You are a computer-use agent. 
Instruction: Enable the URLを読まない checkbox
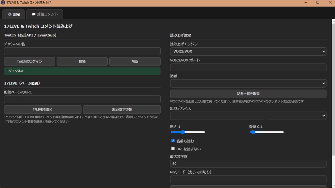point(173,149)
